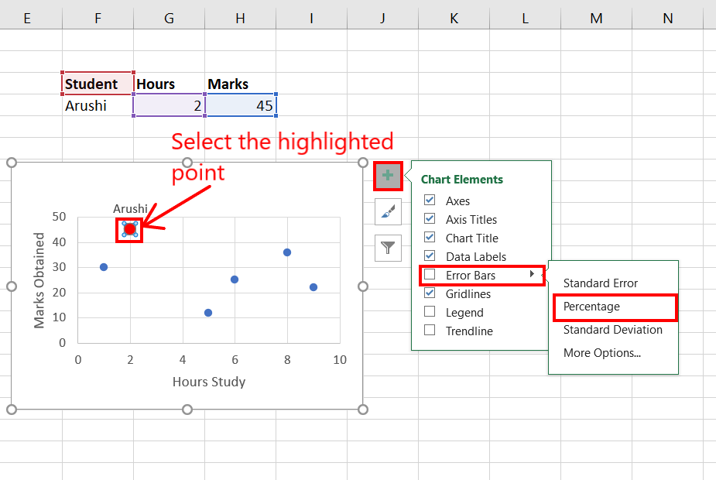Open the Chart Styles paintbrush button
716x480 pixels.
pyautogui.click(x=388, y=211)
